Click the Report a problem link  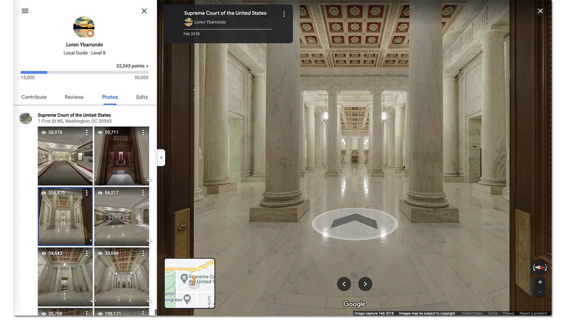533,314
